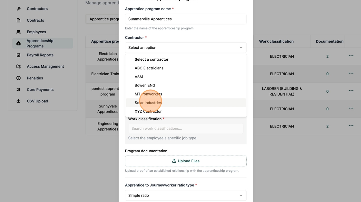Image resolution: width=361 pixels, height=202 pixels.
Task: Choose Solar Industries from contractor list
Action: [186, 103]
